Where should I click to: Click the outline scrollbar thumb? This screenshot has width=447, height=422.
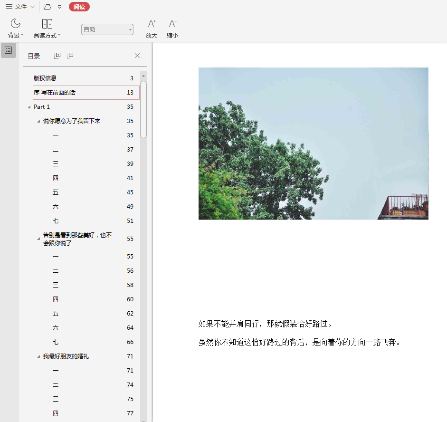click(x=143, y=109)
